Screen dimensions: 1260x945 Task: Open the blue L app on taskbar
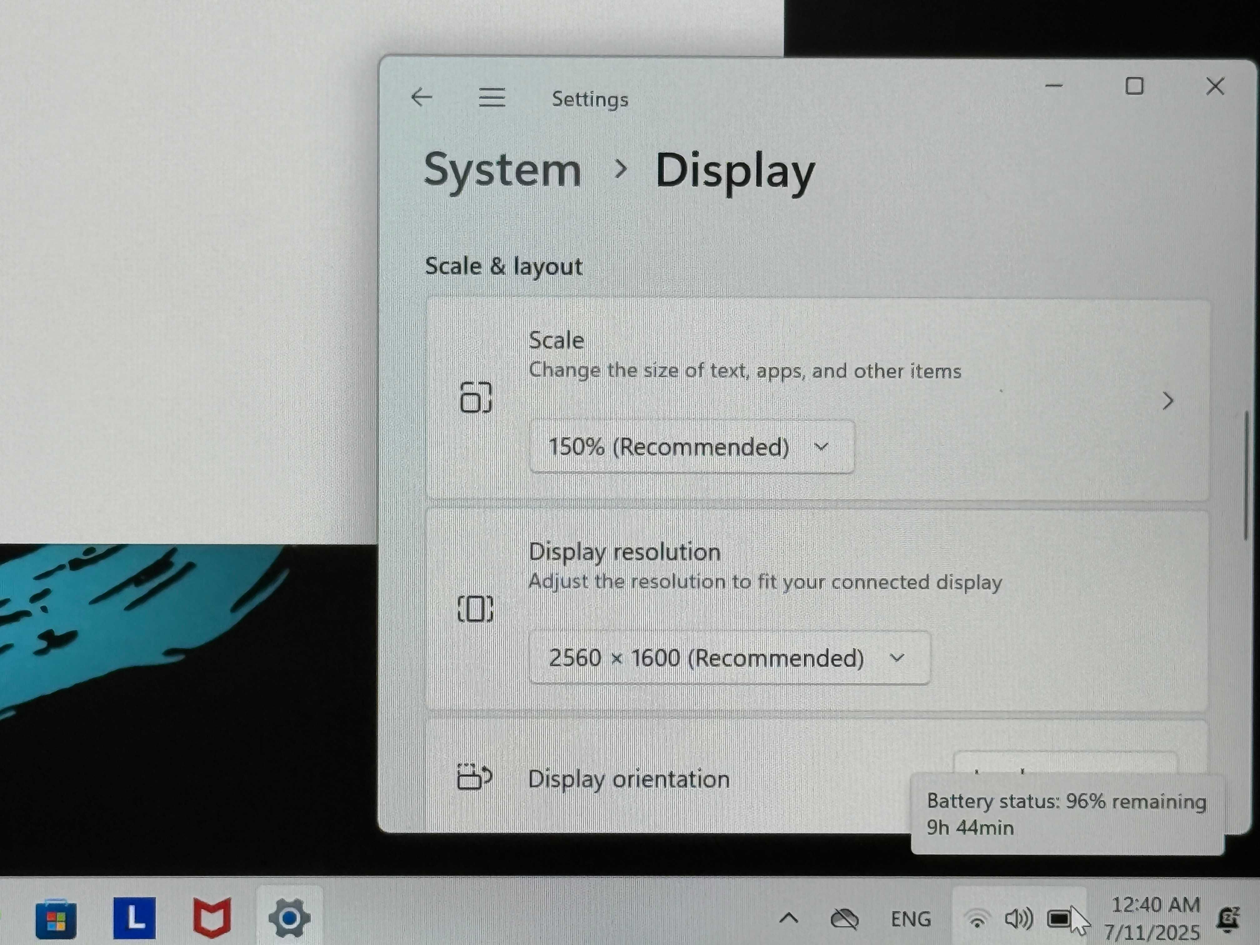(x=134, y=918)
